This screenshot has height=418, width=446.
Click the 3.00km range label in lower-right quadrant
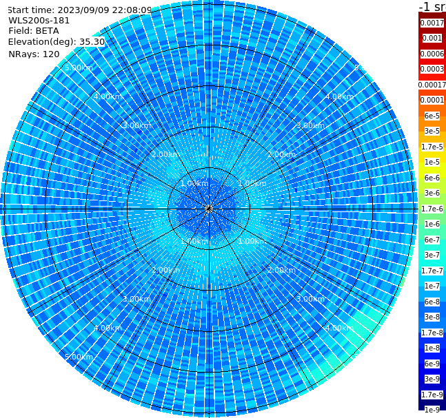(310, 299)
